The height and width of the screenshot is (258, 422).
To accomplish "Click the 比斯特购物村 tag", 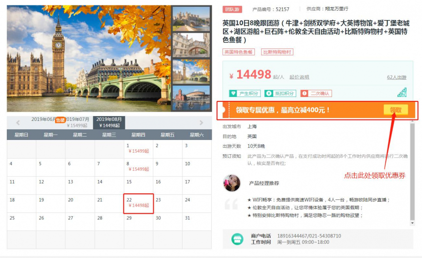I will click(277, 52).
